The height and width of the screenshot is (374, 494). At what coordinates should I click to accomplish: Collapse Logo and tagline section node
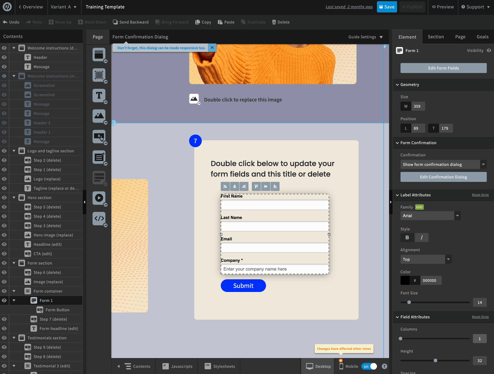pos(14,151)
